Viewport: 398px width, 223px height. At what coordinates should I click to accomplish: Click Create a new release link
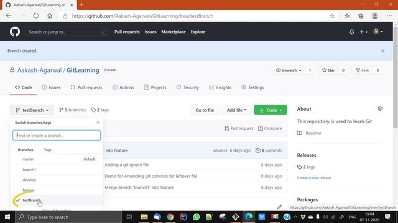[x=314, y=178]
